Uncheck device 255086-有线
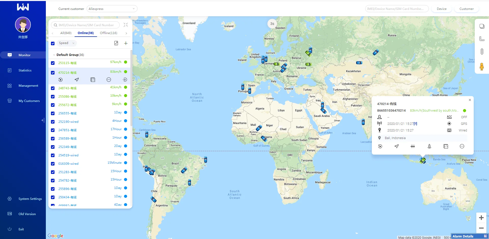The height and width of the screenshot is (239, 489). point(53,97)
